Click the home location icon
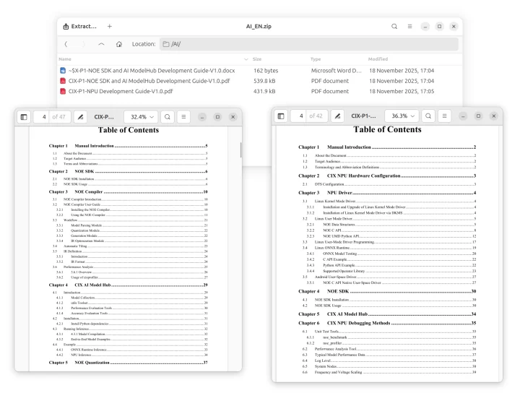 pyautogui.click(x=118, y=44)
